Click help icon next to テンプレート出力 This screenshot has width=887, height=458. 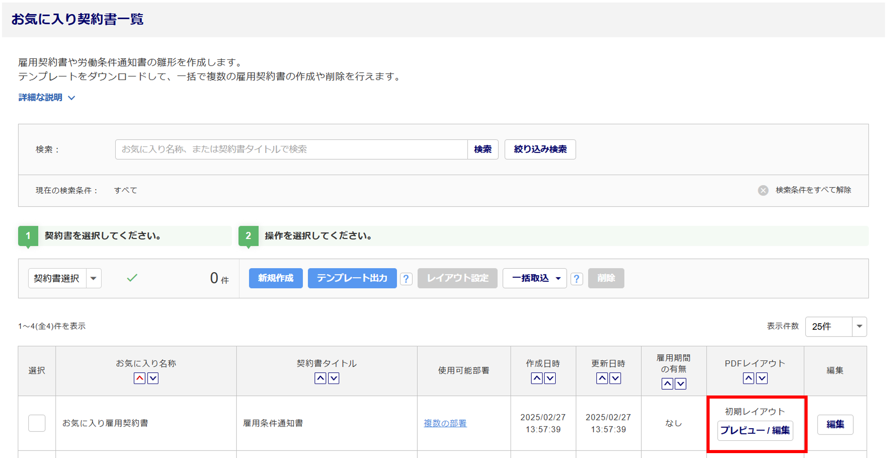click(x=406, y=279)
